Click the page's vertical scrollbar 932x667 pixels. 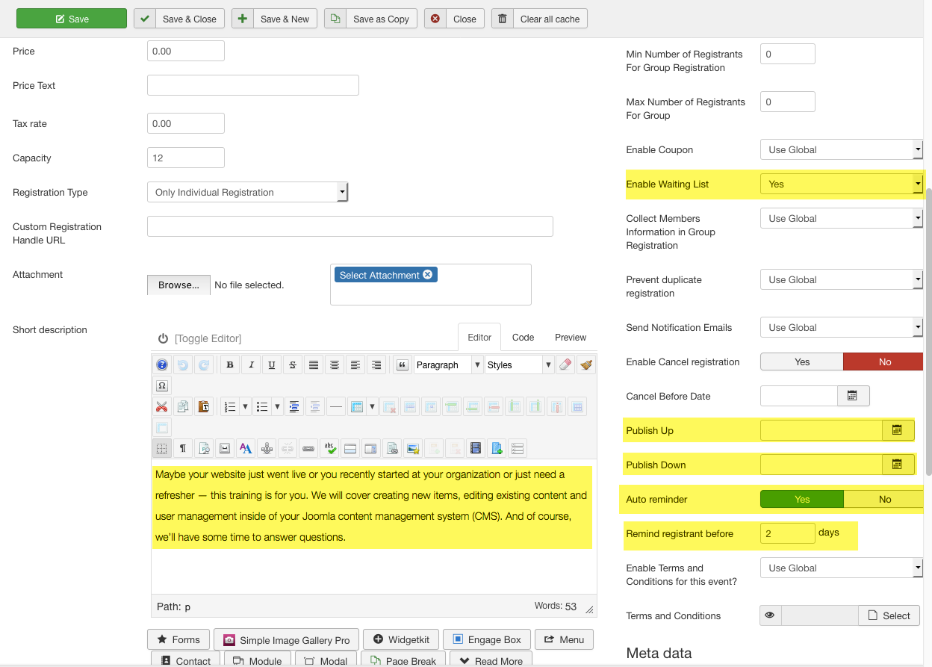[x=928, y=329]
